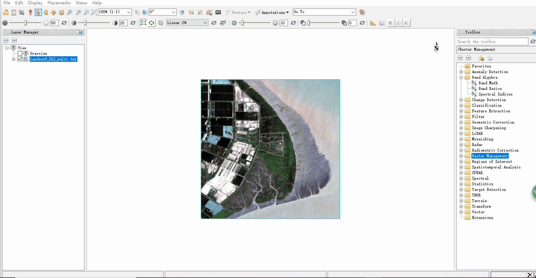The height and width of the screenshot is (278, 536).
Task: Activate the Rotate View tool
Action: [62, 12]
